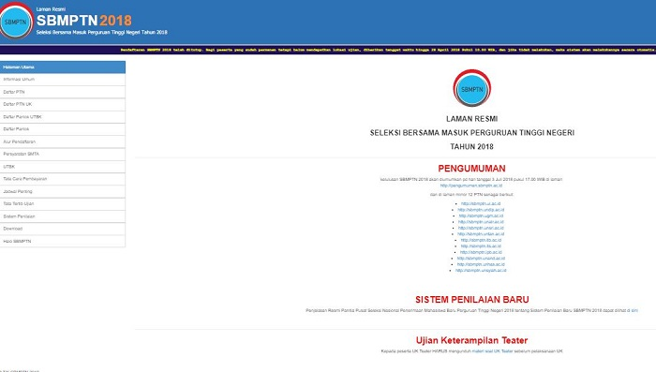Screen dimensions: 656x372
Task: Click the 'sini' link under Sistem Penilaian Baru
Action: (x=634, y=310)
